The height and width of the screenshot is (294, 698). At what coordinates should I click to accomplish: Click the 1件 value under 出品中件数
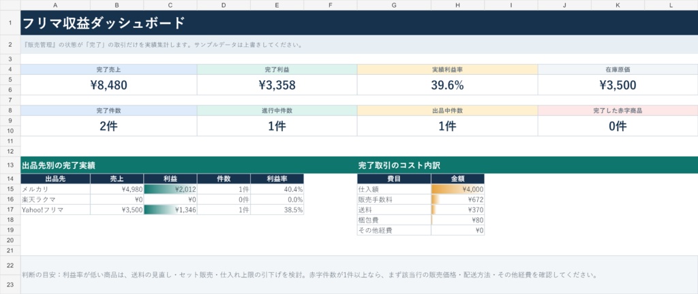click(x=447, y=126)
